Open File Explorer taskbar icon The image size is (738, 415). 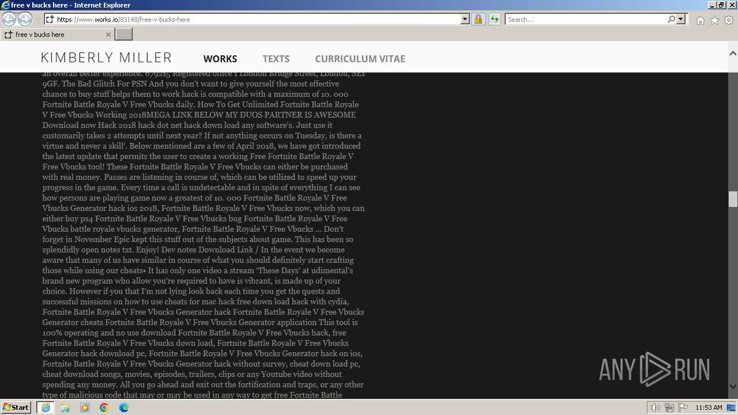coord(65,408)
